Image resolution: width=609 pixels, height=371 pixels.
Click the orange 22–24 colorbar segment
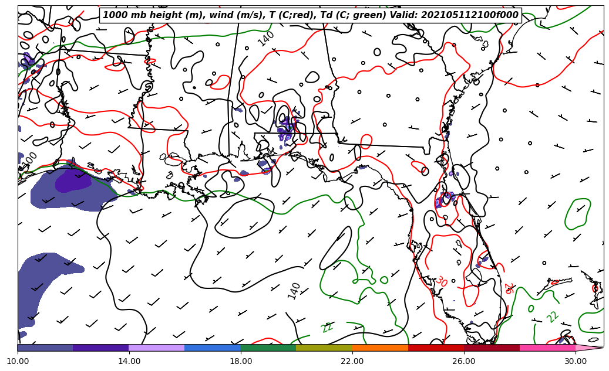pos(380,348)
